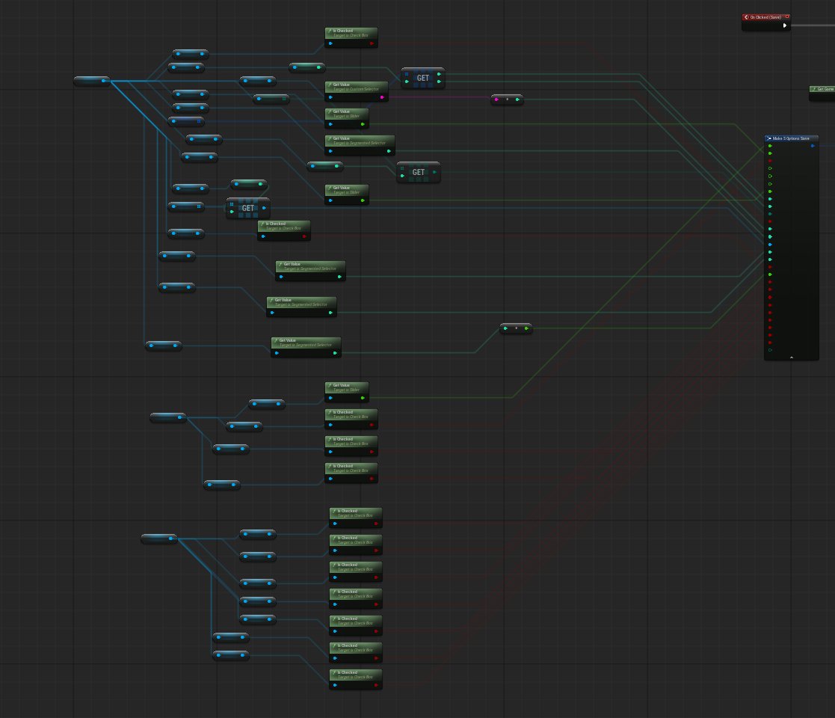Image resolution: width=835 pixels, height=718 pixels.
Task: Click the bottom hollow input pin of Make S Options Save
Action: click(770, 350)
